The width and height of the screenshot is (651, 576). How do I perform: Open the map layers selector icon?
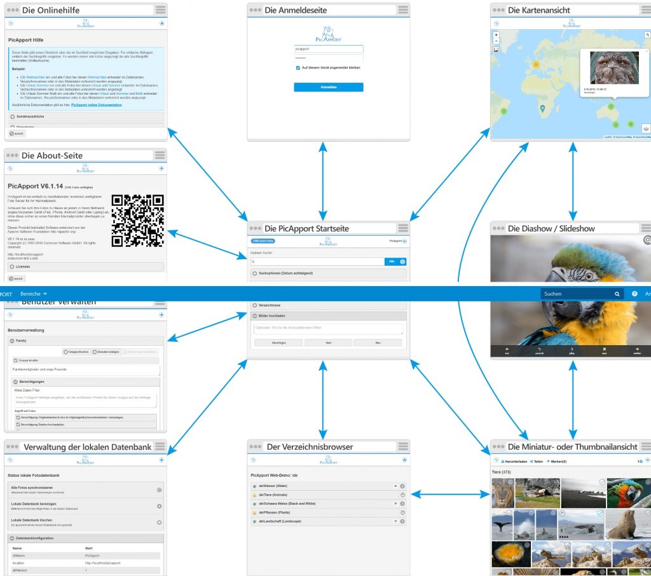(x=645, y=128)
